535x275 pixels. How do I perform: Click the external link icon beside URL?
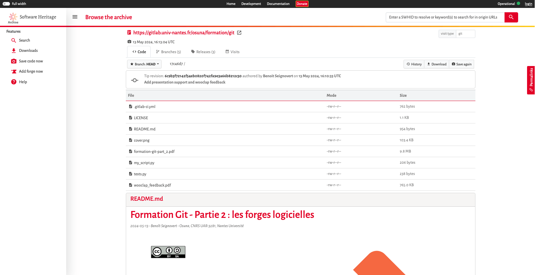(x=239, y=33)
